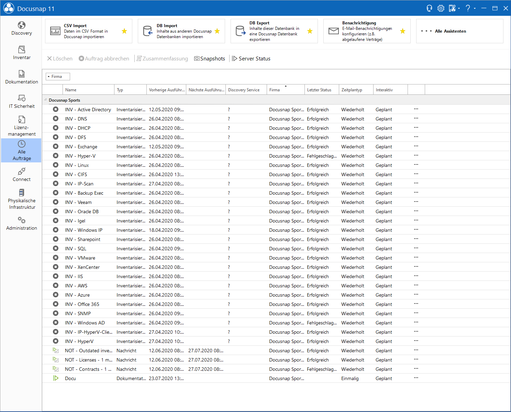Screen dimensions: 511x412
Task: Click status icon of INV - Azure
Action: coord(56,295)
